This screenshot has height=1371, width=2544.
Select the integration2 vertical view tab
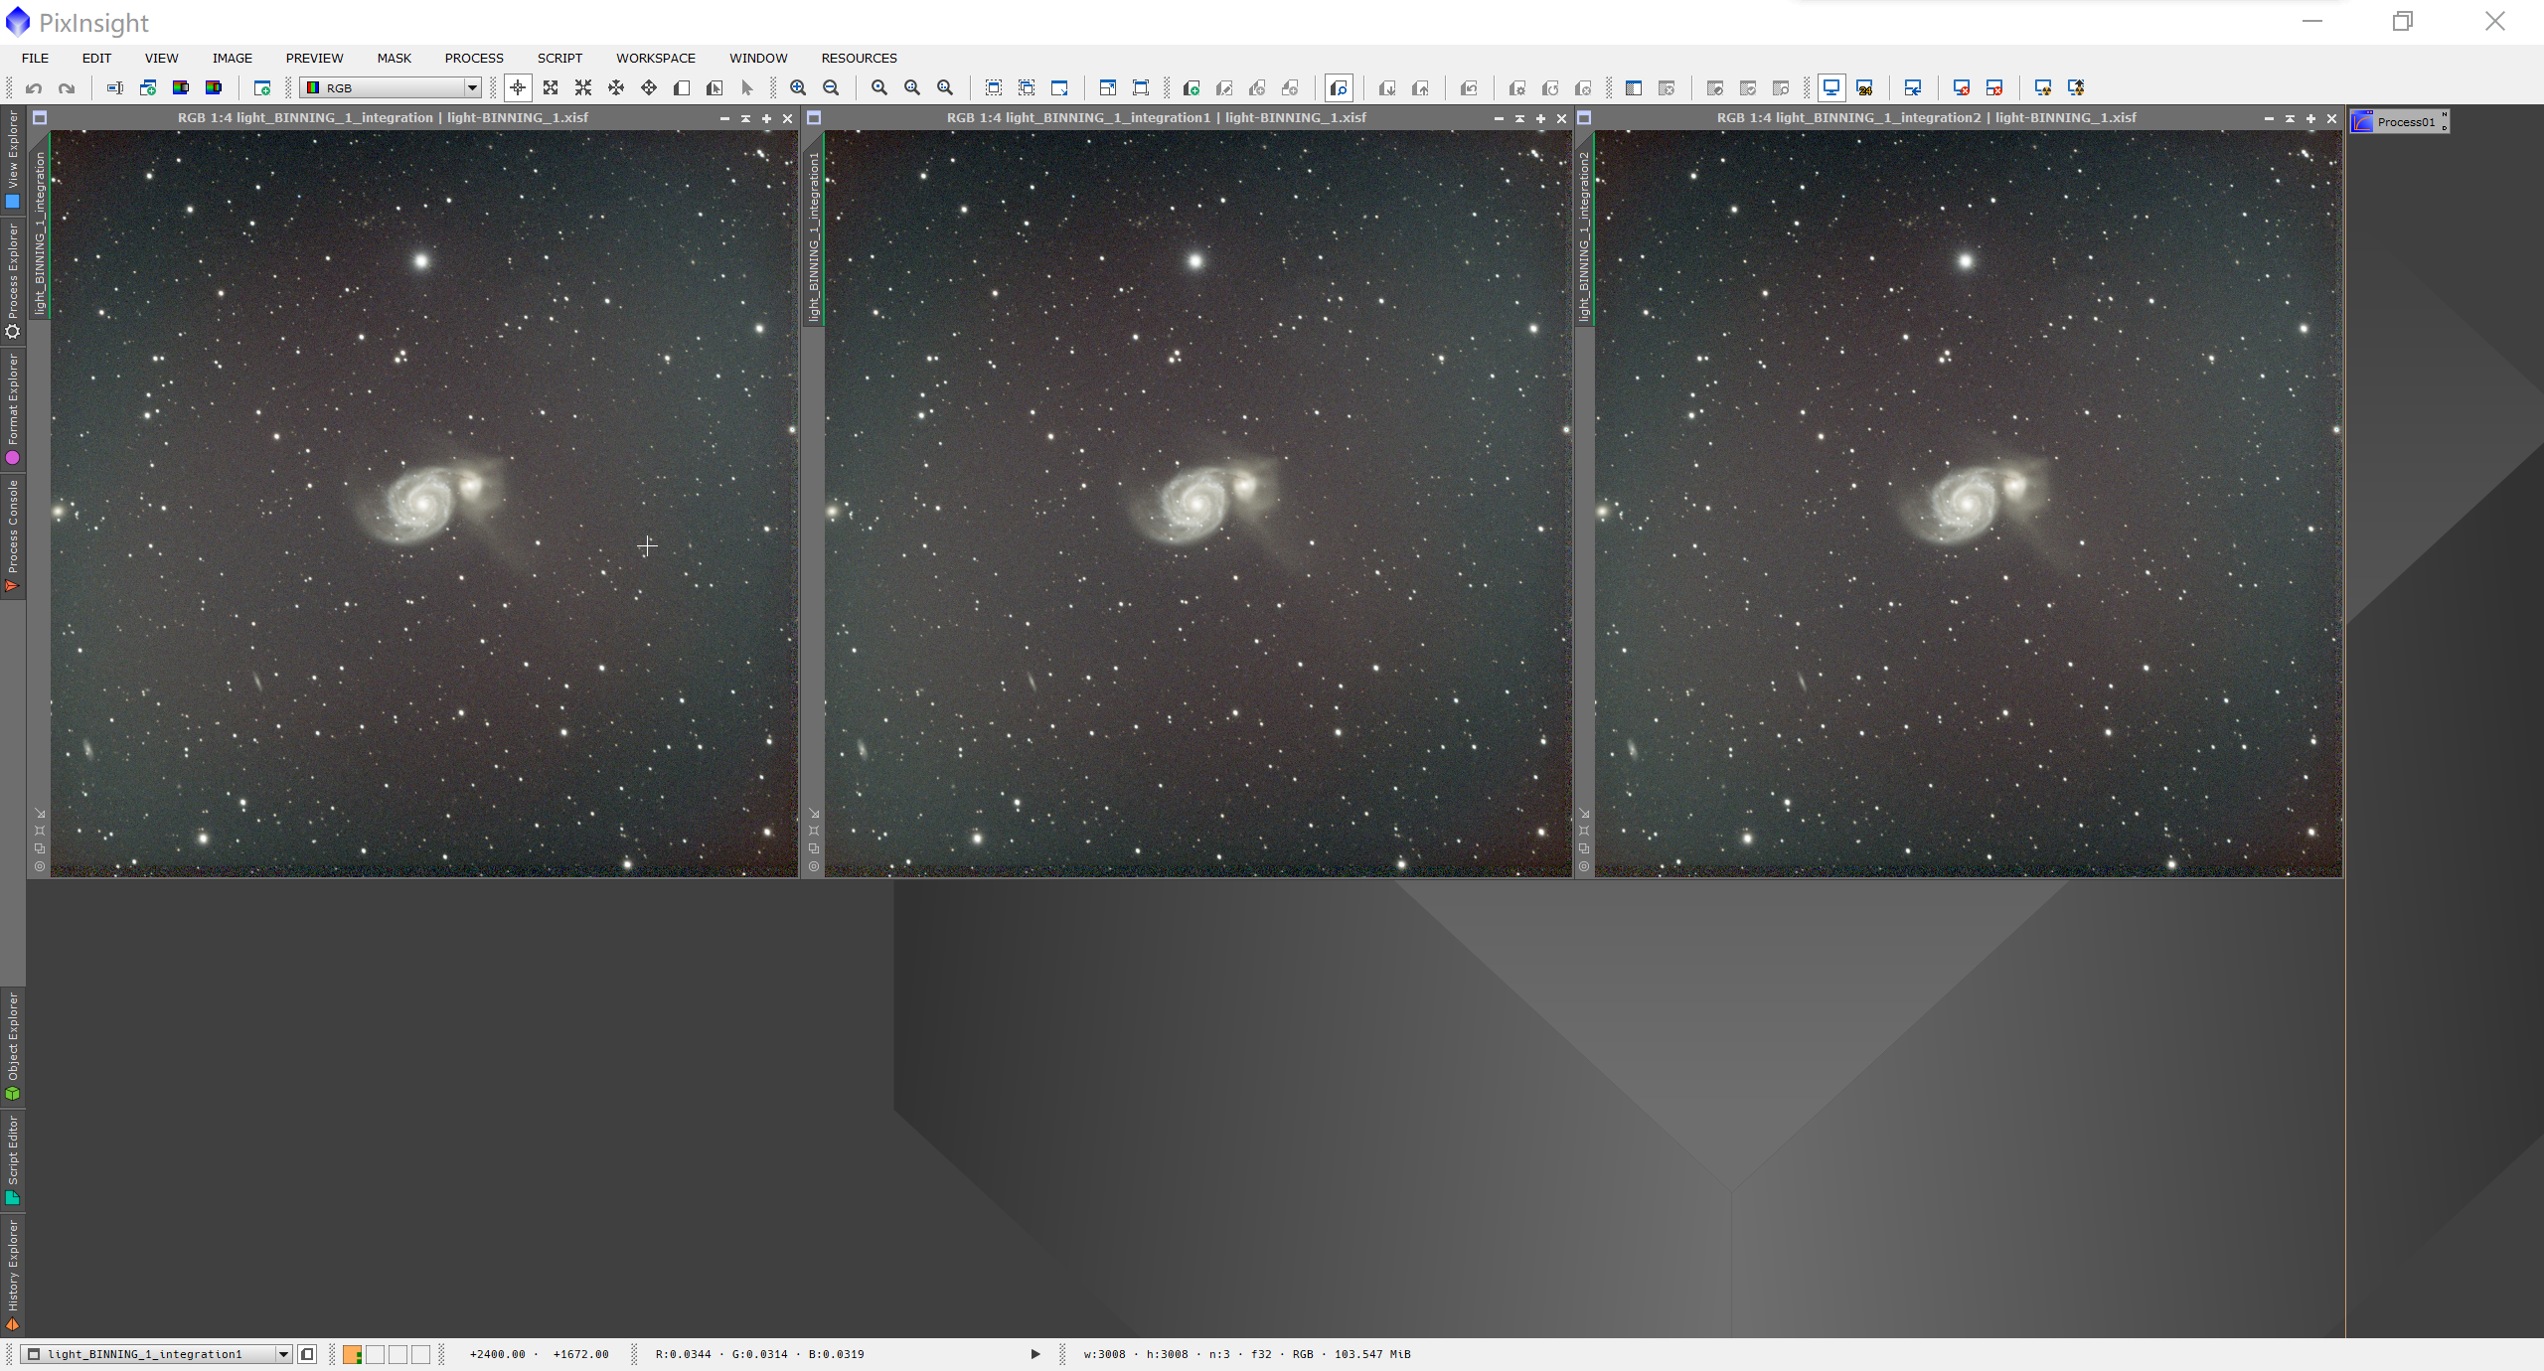(1584, 236)
